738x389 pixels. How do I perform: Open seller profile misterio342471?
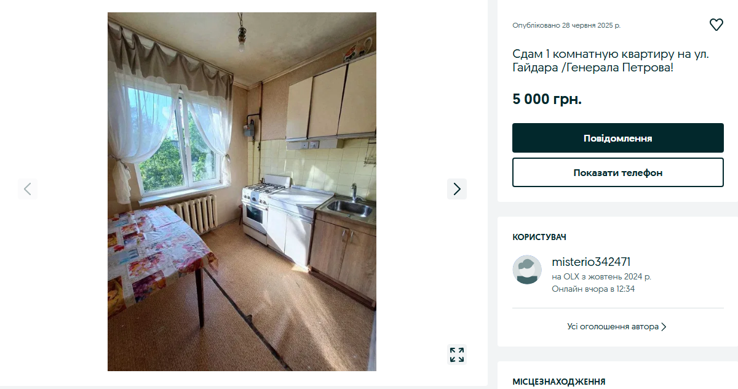coord(591,262)
